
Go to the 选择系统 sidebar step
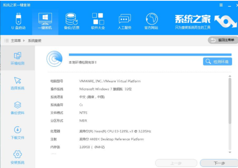[17, 83]
